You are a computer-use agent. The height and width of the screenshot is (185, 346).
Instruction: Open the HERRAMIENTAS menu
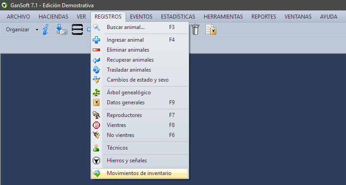click(x=223, y=17)
